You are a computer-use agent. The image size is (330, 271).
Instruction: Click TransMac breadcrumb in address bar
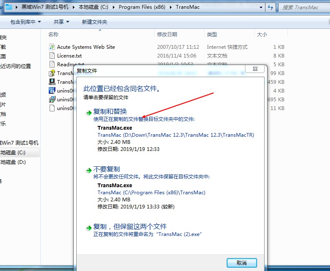187,7
